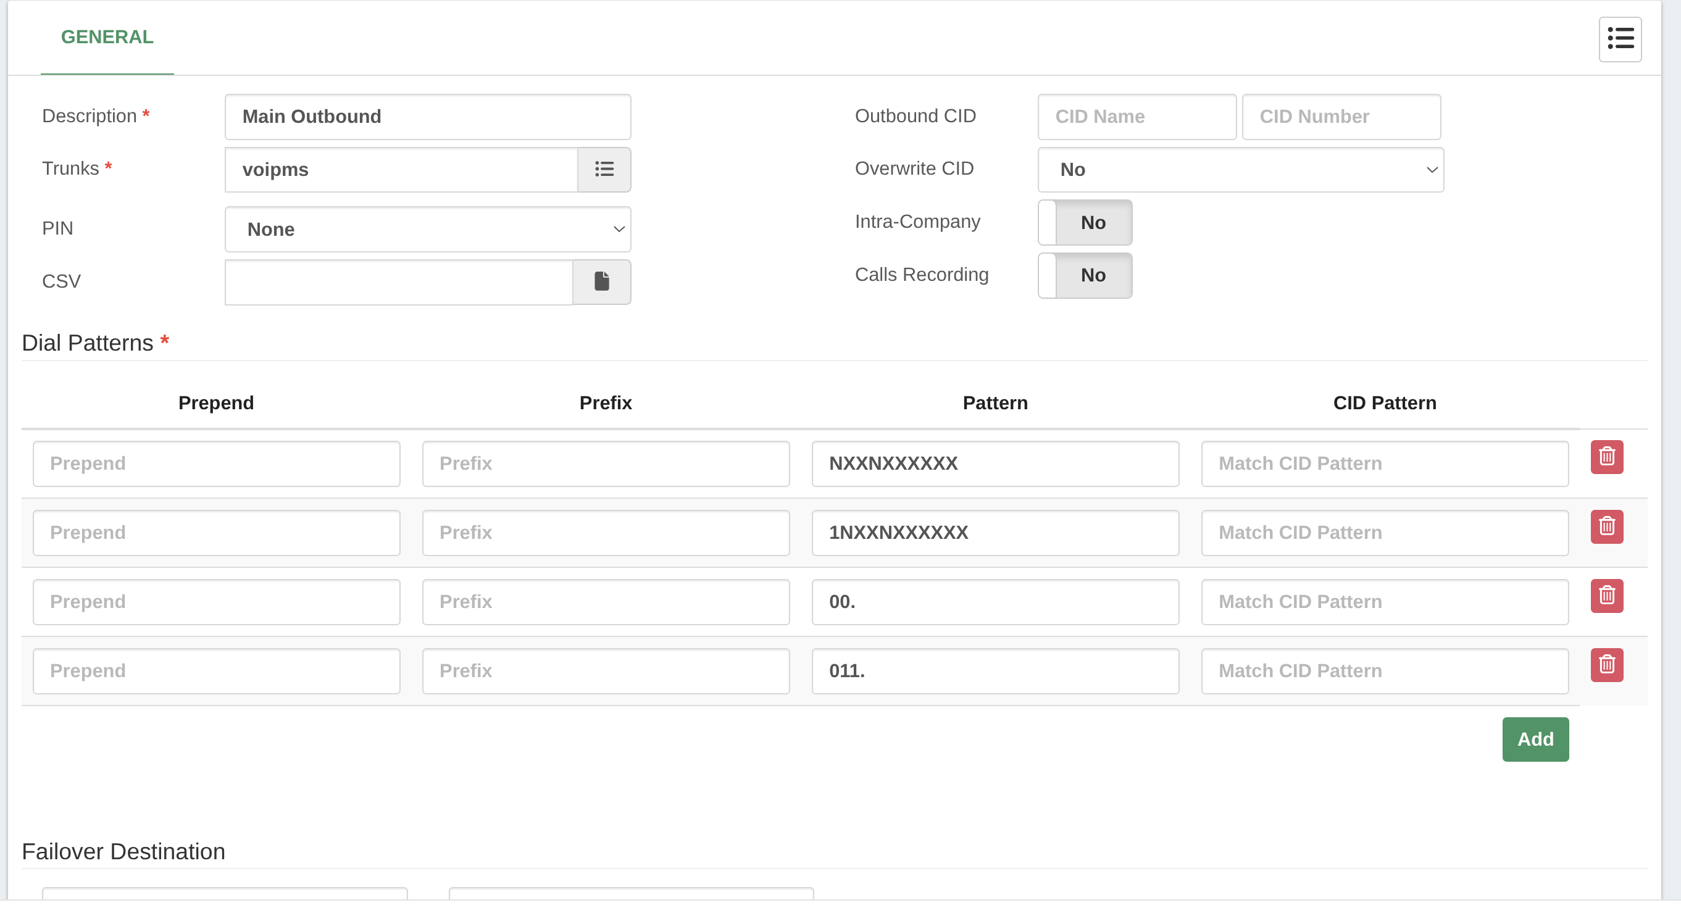The height and width of the screenshot is (908, 1681).
Task: Focus the CID Name input
Action: 1136,117
